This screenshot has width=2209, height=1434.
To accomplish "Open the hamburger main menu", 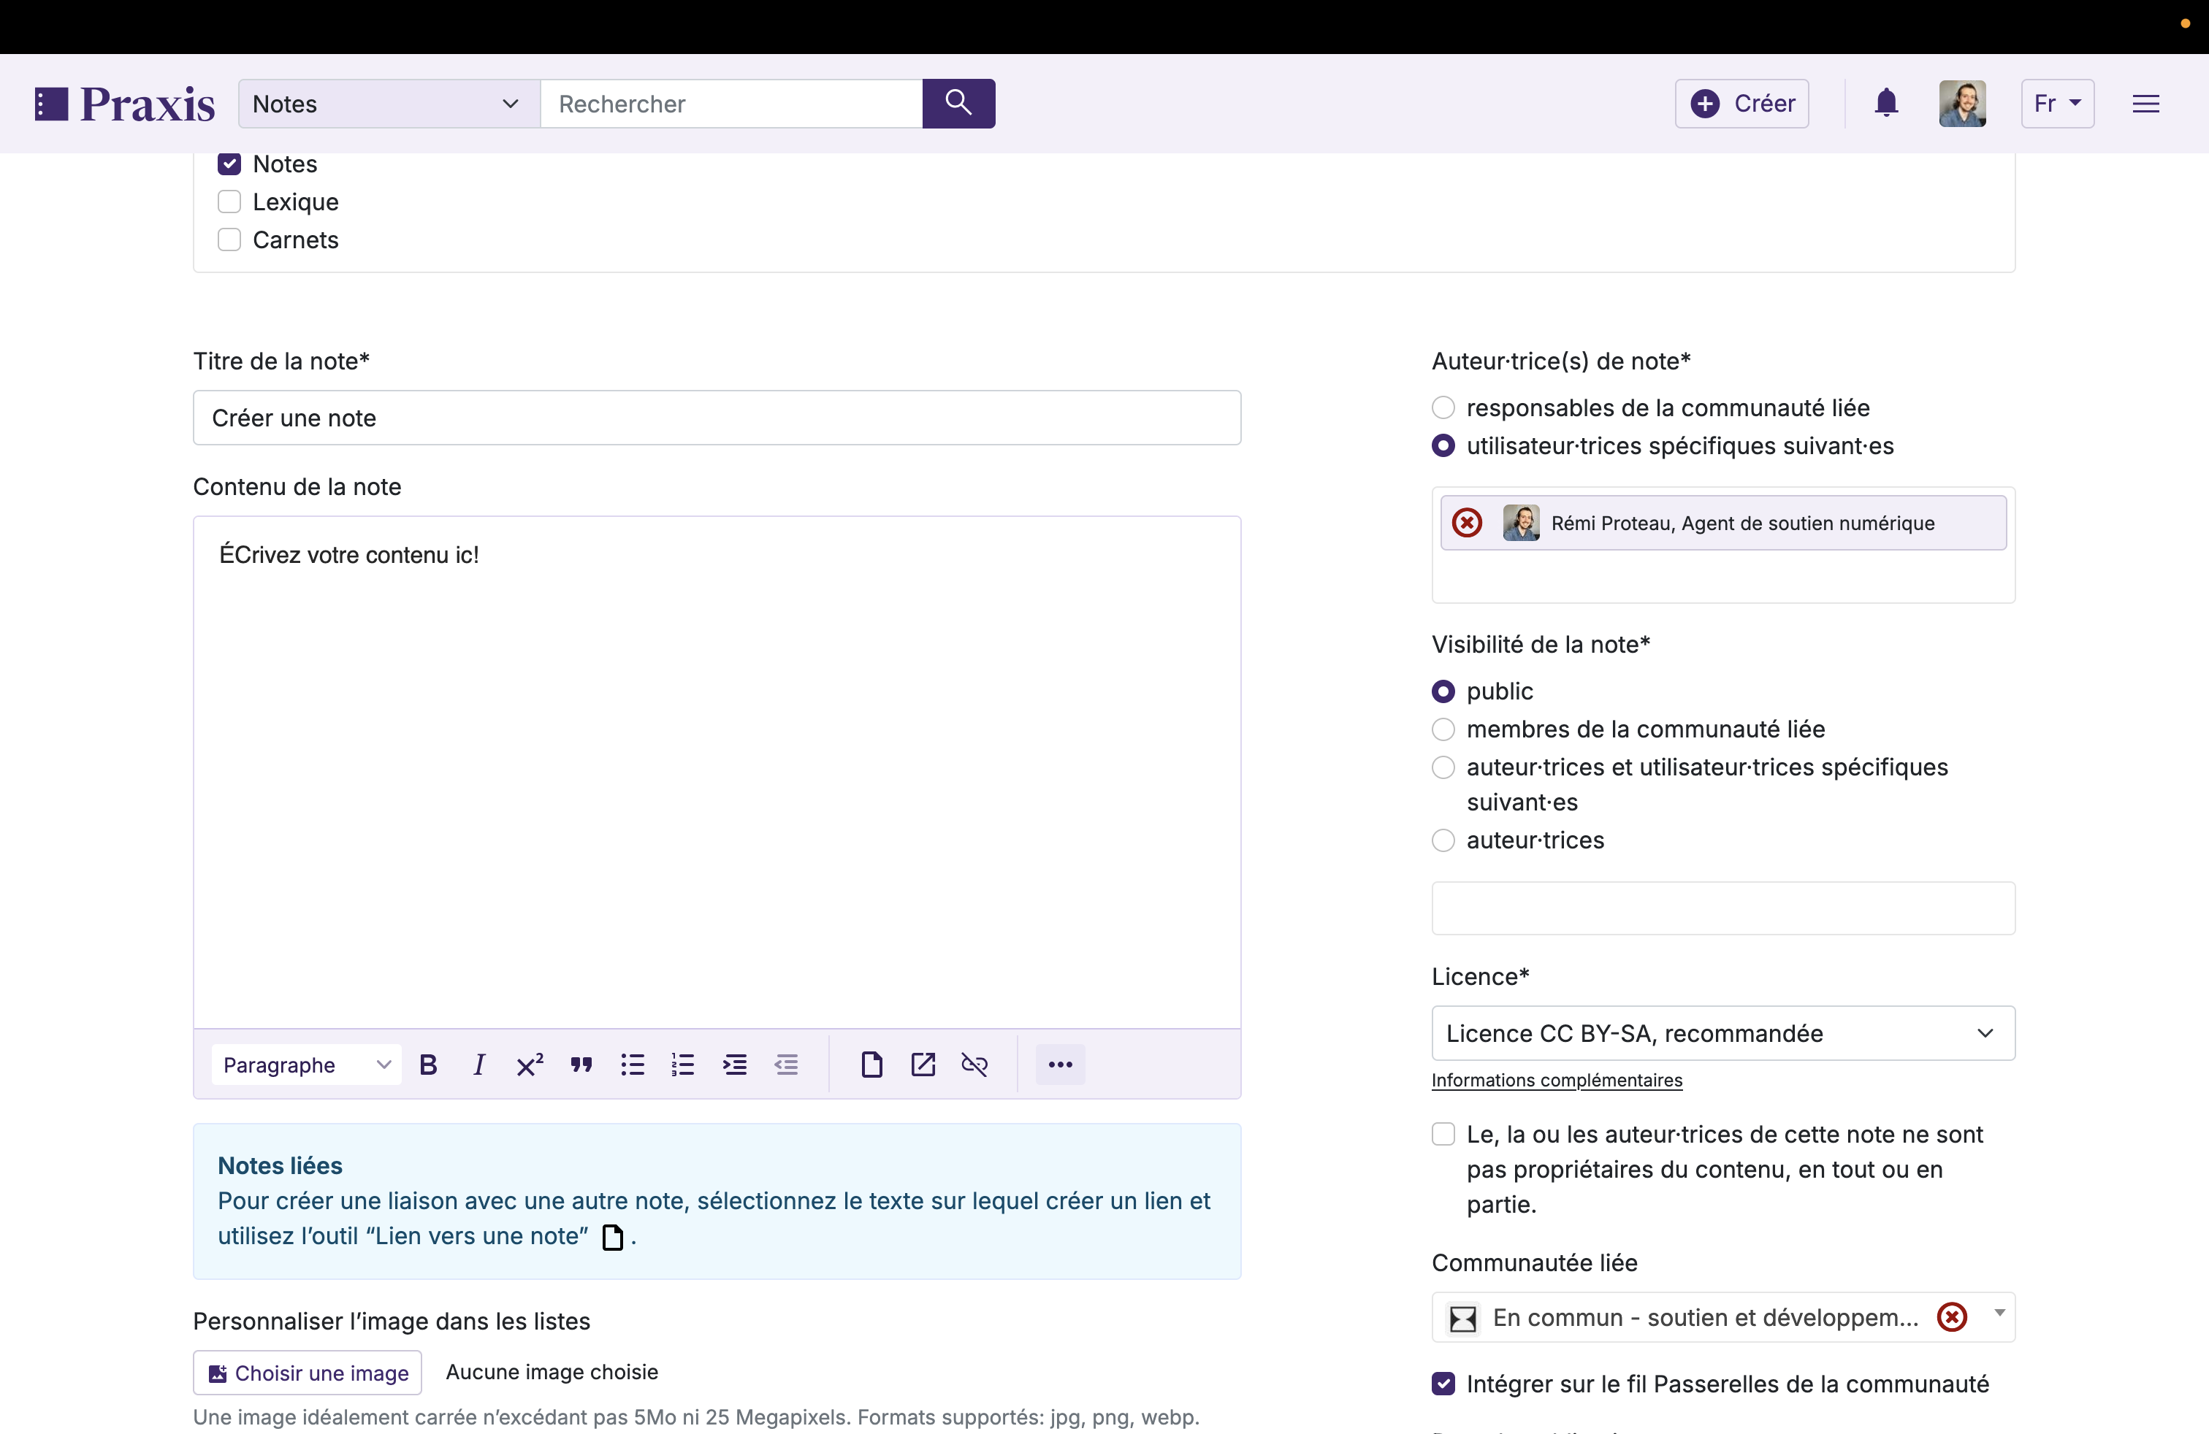I will point(2145,103).
